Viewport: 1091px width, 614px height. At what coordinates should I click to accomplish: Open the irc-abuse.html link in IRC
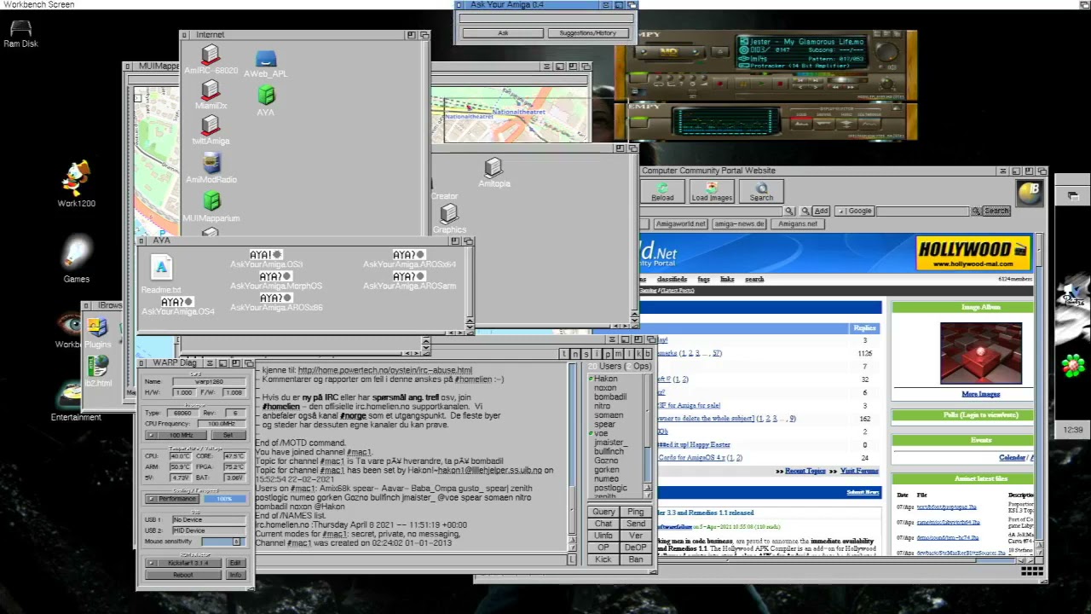click(x=384, y=370)
